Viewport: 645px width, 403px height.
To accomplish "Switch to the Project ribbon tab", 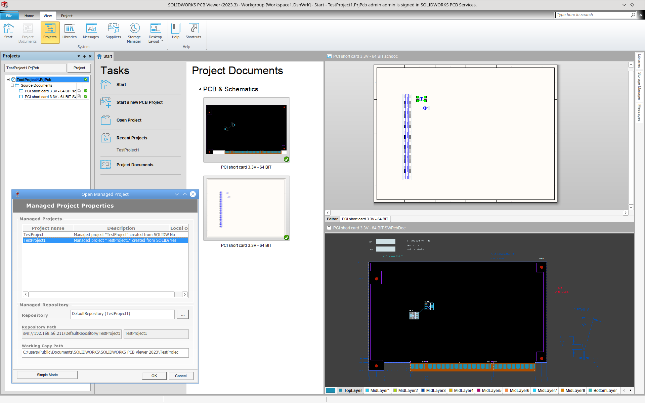I will tap(67, 16).
